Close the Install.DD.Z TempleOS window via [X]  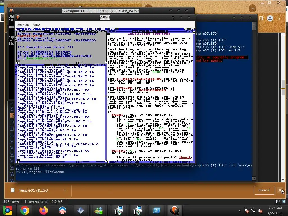point(190,31)
